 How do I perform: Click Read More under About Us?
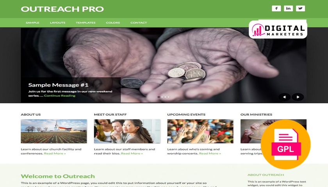point(55,153)
